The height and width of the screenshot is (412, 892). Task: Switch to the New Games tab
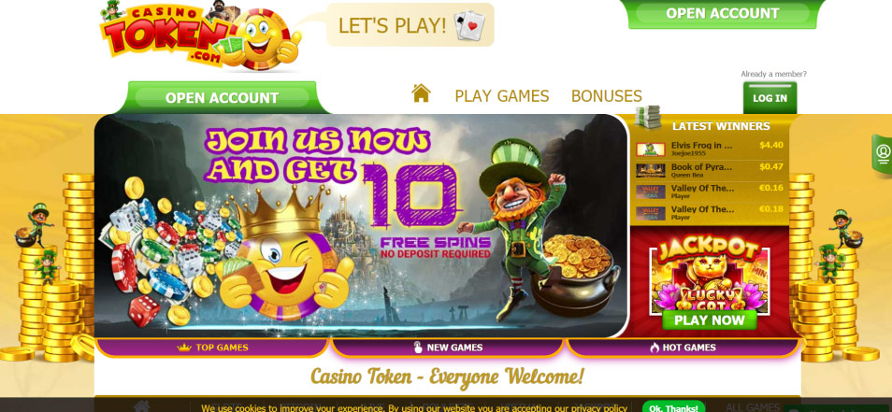(447, 348)
